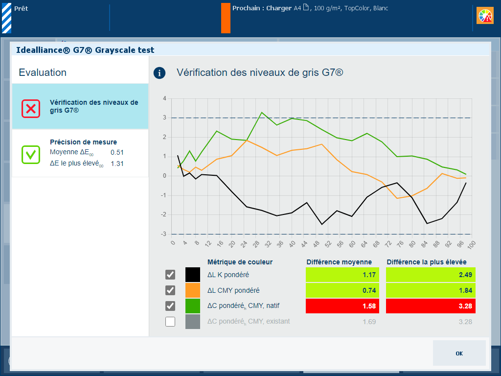Screen dimensions: 501x376
Task: Click the striped Prêt status indicator
Action: (x=6, y=18)
